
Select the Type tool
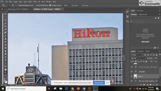[x=6, y=60]
